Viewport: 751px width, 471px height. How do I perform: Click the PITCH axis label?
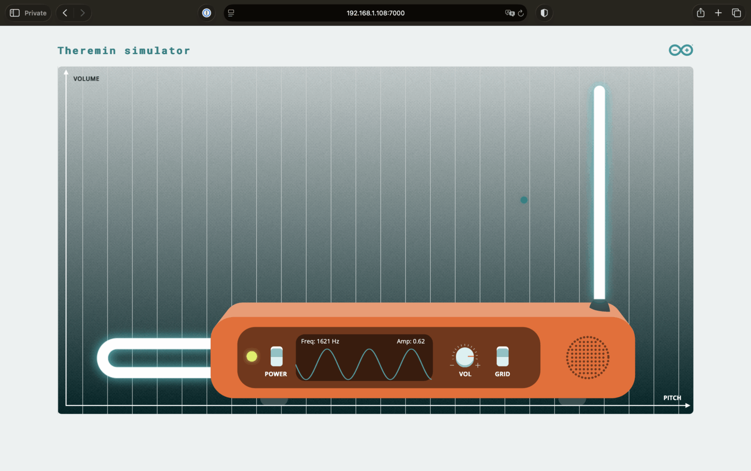(x=672, y=398)
